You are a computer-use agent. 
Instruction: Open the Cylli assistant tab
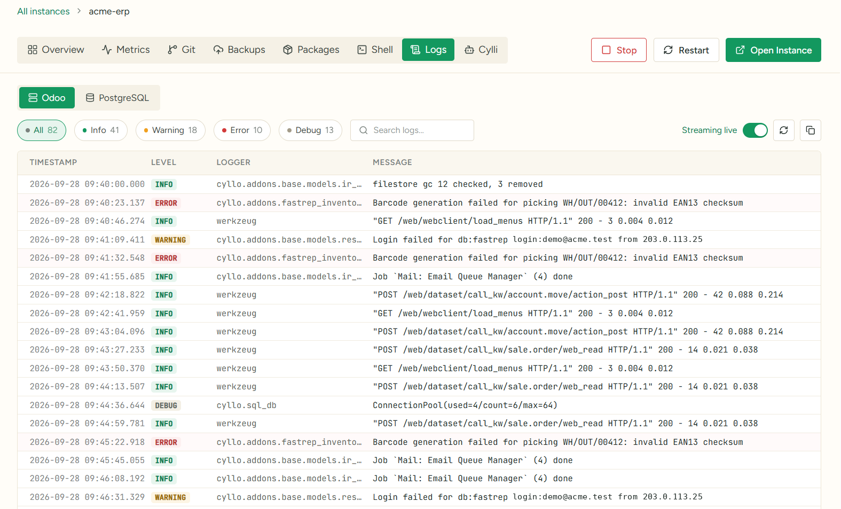(x=481, y=50)
